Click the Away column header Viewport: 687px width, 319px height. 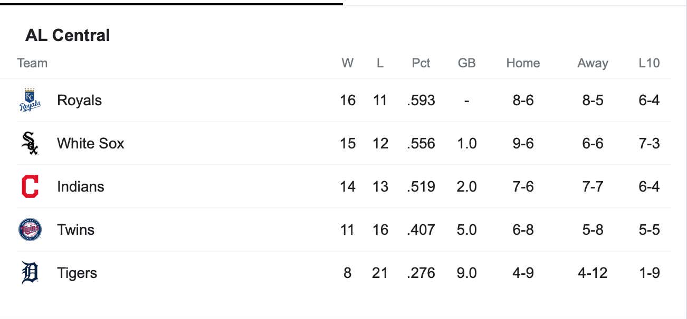[x=593, y=63]
